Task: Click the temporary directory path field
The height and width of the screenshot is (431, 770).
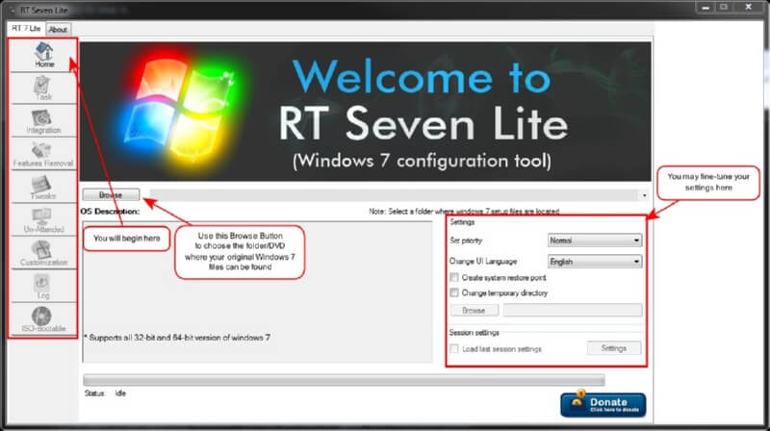Action: (x=573, y=310)
